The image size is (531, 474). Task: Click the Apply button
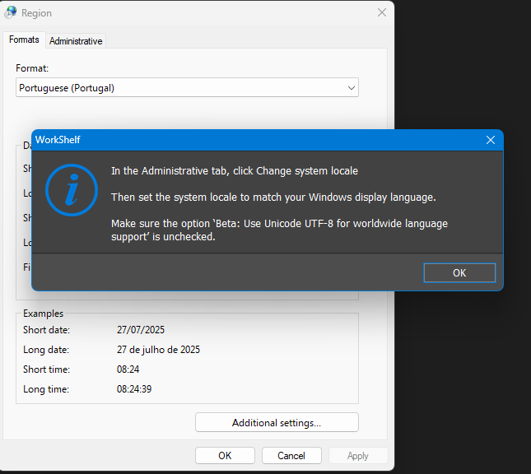pyautogui.click(x=358, y=455)
